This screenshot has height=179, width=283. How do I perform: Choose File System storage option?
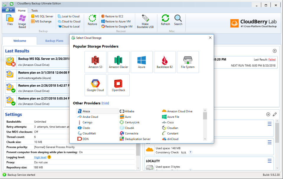click(x=188, y=62)
